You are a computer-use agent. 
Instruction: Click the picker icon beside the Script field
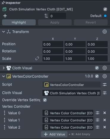[105, 85]
